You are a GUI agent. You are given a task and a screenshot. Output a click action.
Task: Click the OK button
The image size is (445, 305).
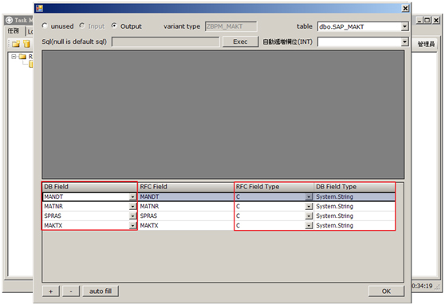click(386, 291)
